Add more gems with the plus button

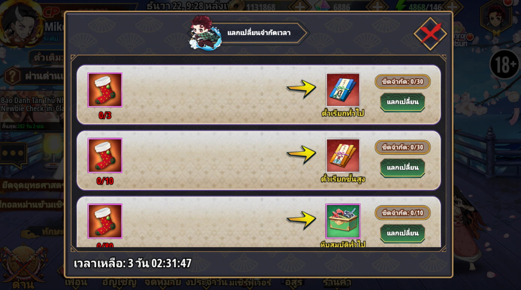coord(377,7)
